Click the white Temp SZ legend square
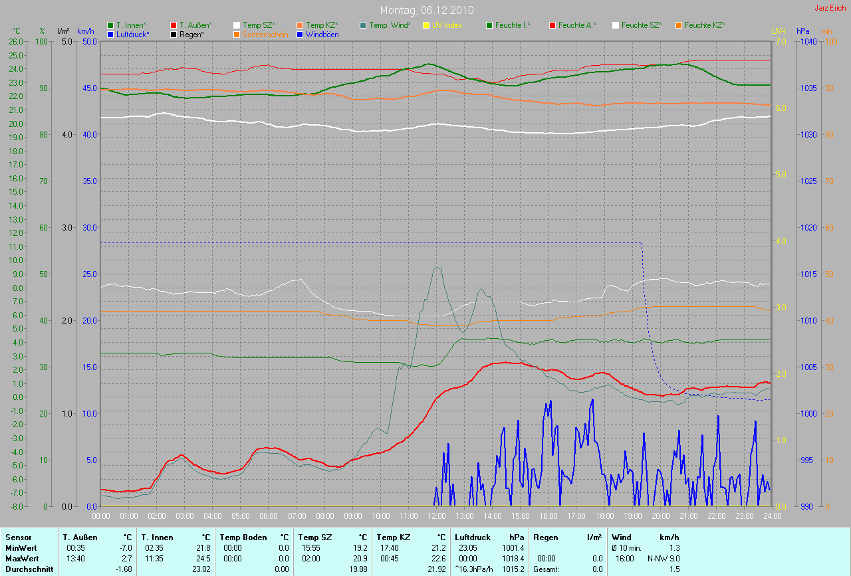The width and height of the screenshot is (851, 576). [237, 25]
